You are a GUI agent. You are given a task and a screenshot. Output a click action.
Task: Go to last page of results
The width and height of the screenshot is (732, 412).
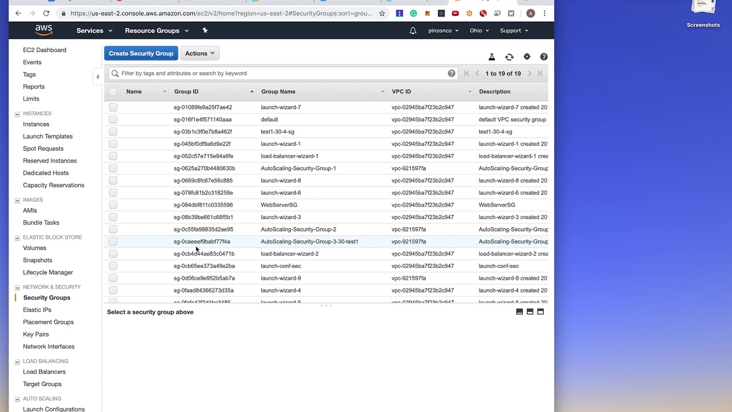[x=539, y=73]
